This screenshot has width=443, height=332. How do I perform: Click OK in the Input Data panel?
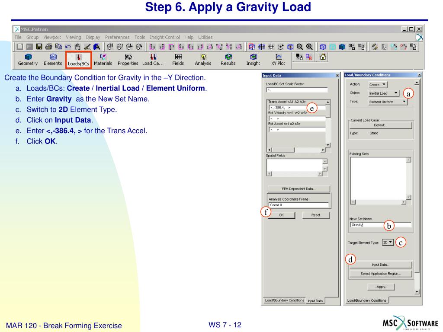click(281, 215)
